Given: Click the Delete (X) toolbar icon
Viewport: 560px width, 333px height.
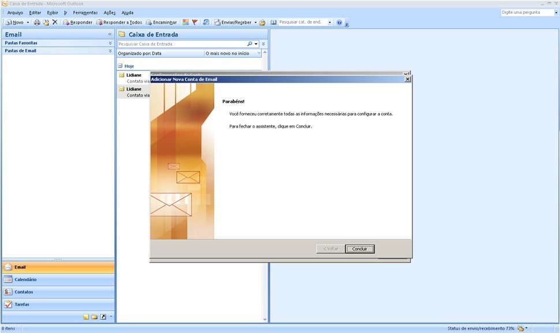Looking at the screenshot, I should point(55,23).
